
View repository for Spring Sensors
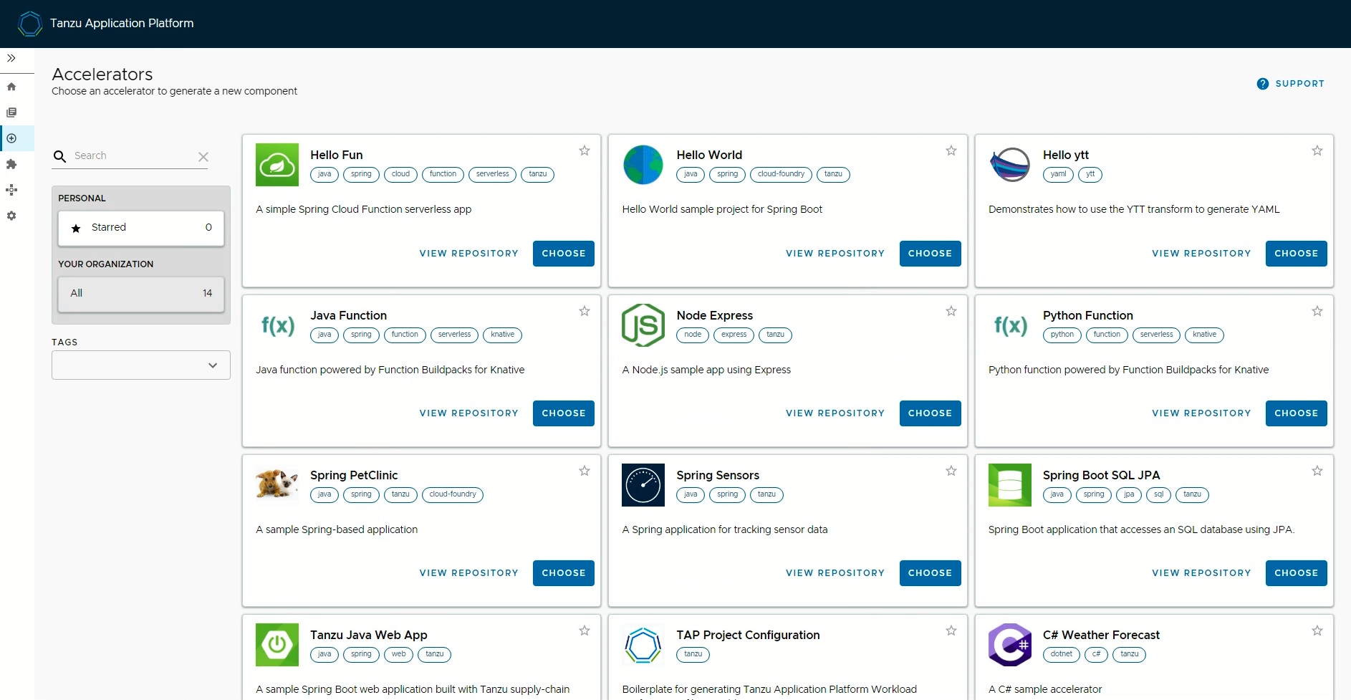click(835, 573)
